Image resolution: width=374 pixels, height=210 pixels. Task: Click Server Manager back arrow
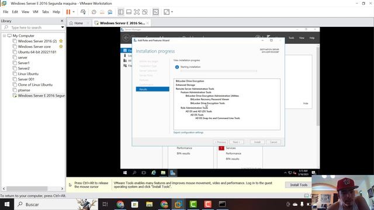[x=126, y=37]
